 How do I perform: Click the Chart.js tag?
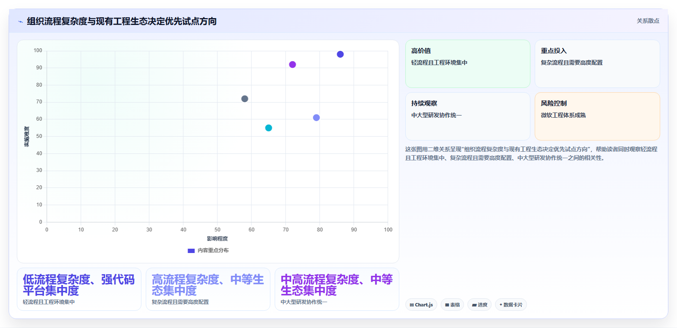click(x=421, y=305)
